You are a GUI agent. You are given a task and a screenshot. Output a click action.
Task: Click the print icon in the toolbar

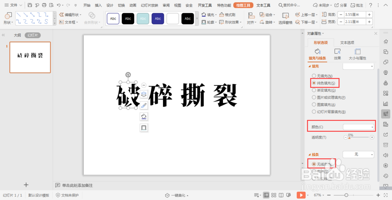pyautogui.click(x=44, y=5)
